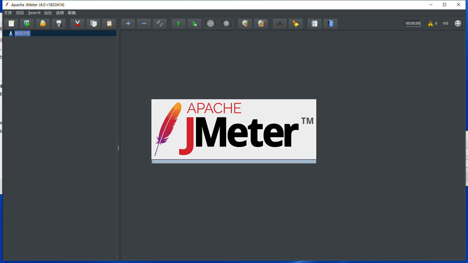The width and height of the screenshot is (468, 263).
Task: Open help with the question mark icon
Action: [x=331, y=23]
